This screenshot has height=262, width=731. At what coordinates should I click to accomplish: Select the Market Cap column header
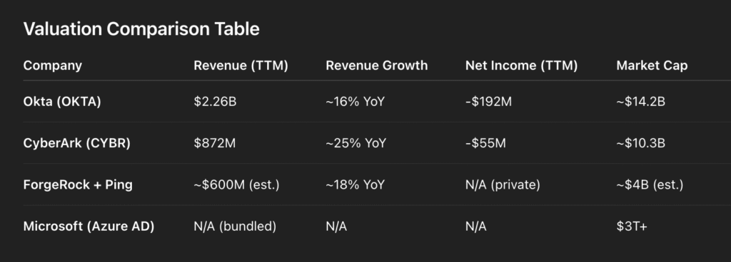(x=652, y=65)
